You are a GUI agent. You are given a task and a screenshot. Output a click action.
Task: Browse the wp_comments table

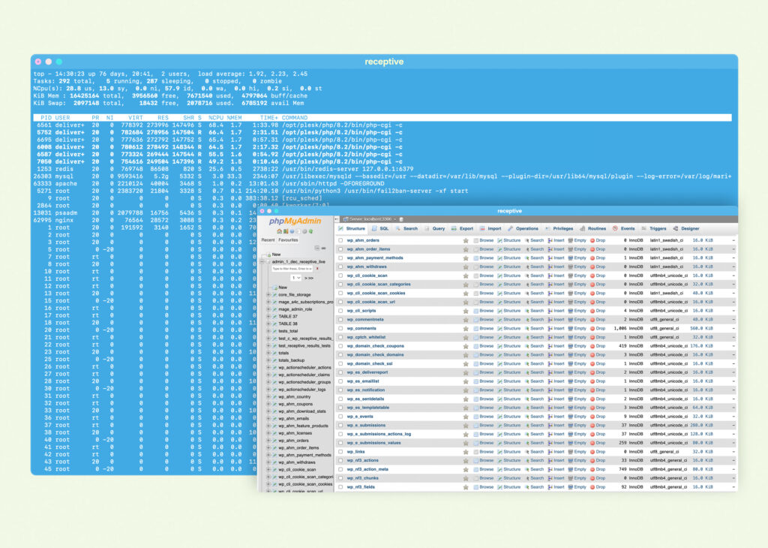[x=484, y=328]
